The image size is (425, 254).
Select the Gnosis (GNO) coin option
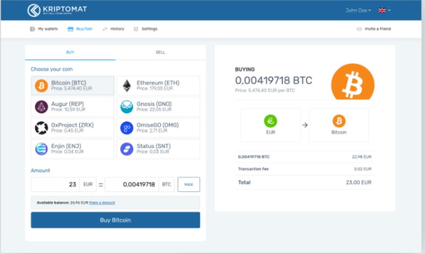[x=158, y=107]
